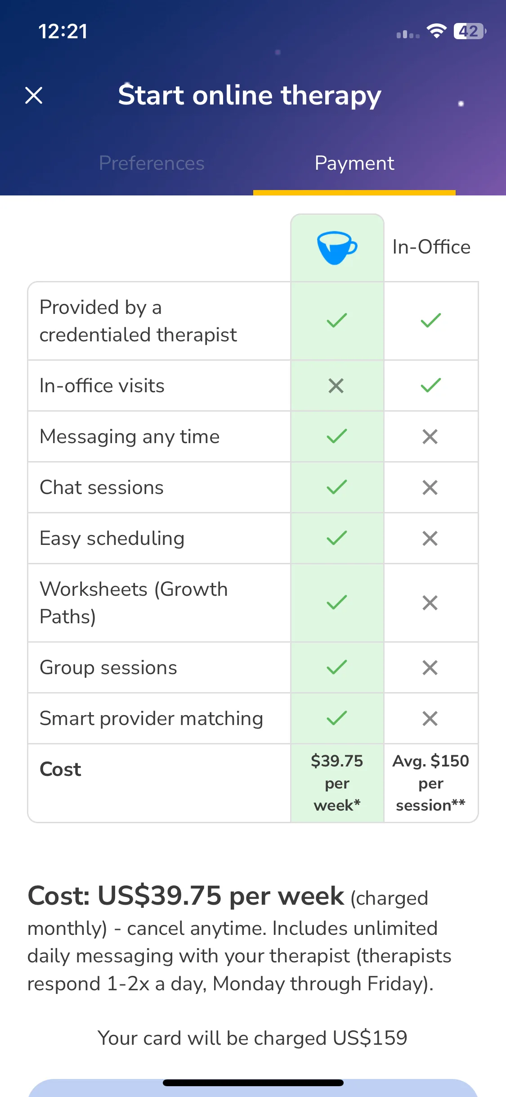
Task: Tap the In-Office X for Group sessions
Action: [430, 667]
